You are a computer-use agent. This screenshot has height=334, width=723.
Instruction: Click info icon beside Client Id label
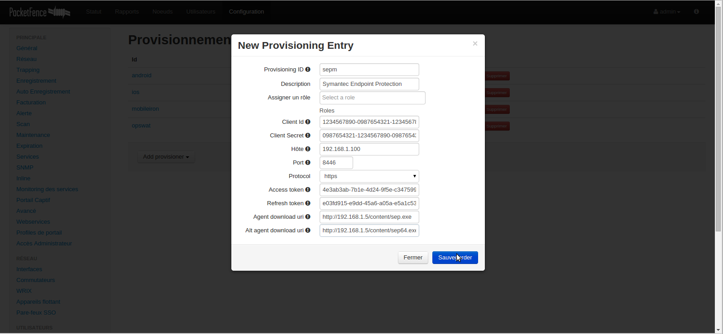coord(308,122)
